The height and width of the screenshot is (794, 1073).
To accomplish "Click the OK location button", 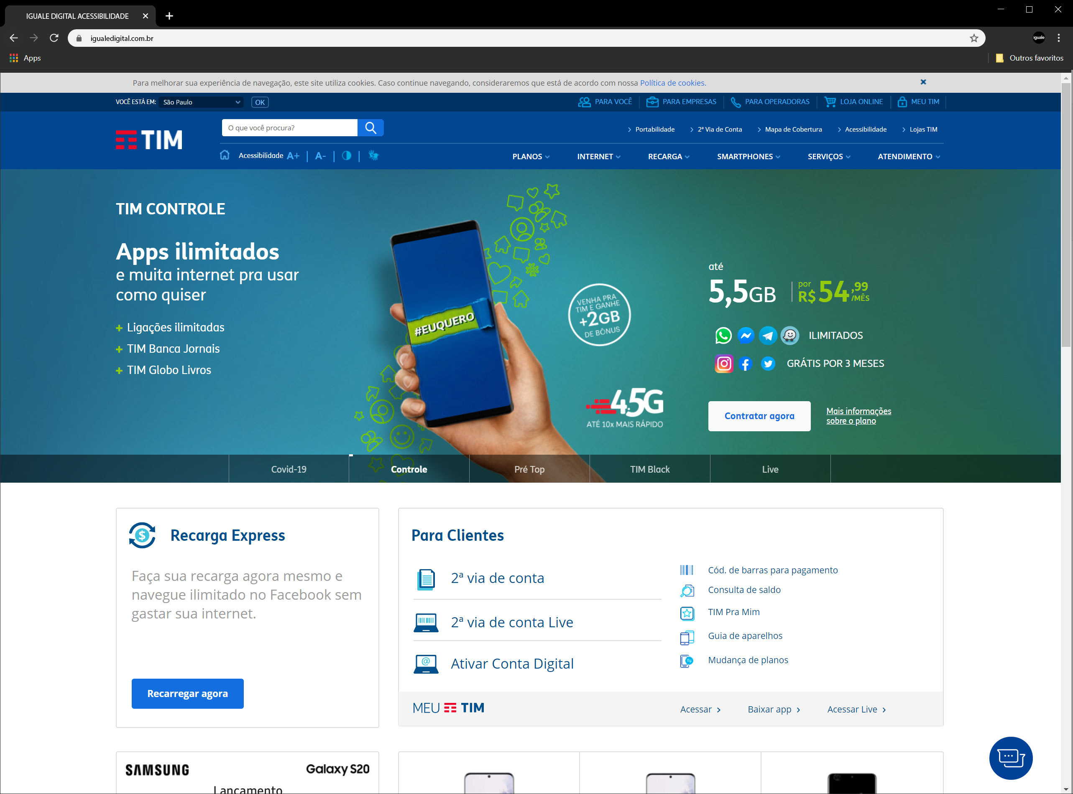I will pyautogui.click(x=260, y=102).
